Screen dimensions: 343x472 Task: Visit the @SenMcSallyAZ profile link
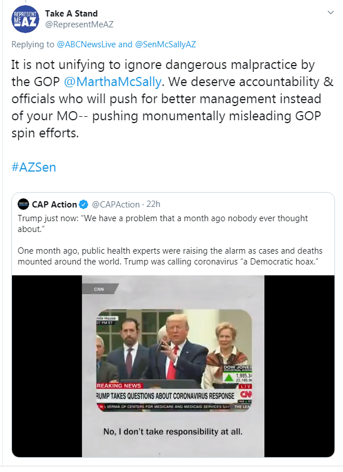[x=166, y=44]
